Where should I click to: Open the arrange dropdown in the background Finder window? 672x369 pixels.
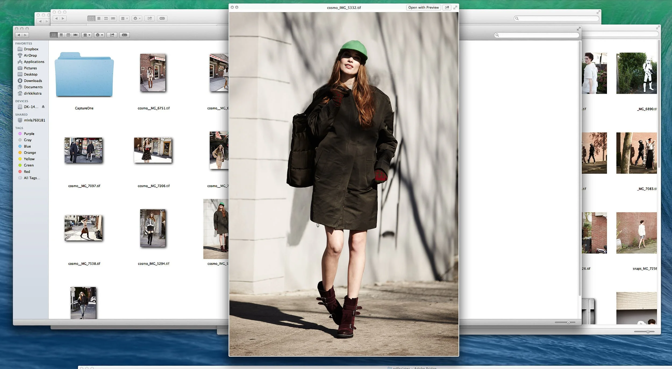coord(124,18)
